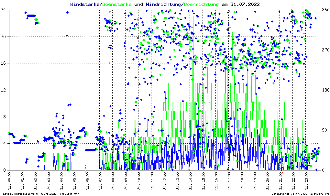
Task: Click the "Datenstand" timestamp in footer
Action: (300, 194)
